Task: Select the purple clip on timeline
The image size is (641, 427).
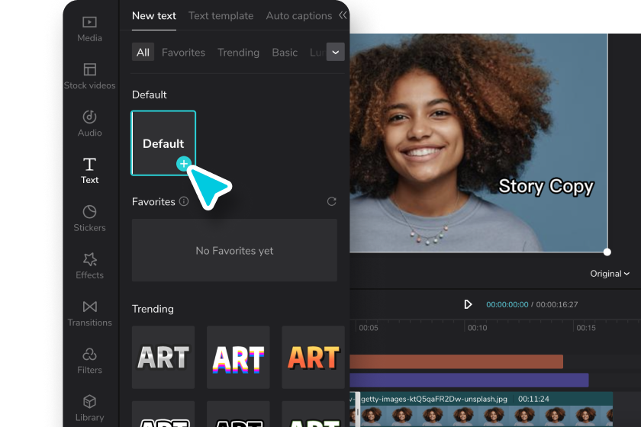Action: (469, 380)
